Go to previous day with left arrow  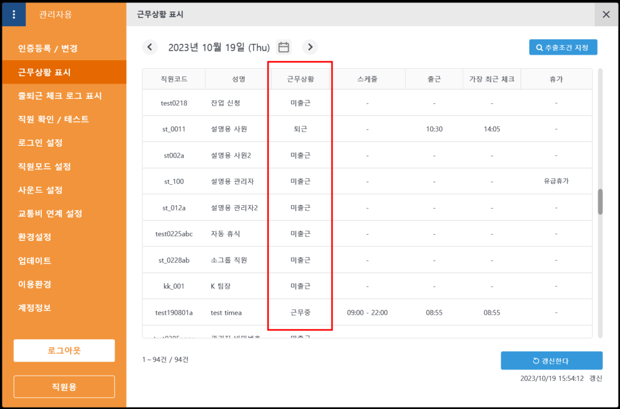(x=149, y=47)
